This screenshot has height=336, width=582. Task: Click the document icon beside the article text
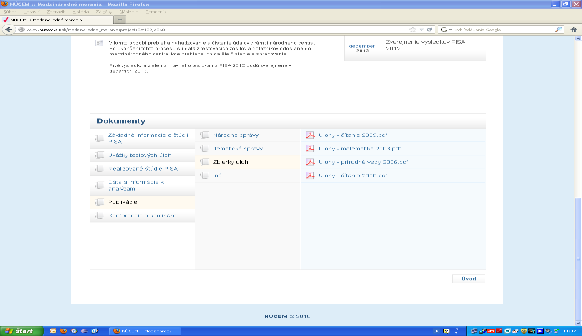point(99,43)
